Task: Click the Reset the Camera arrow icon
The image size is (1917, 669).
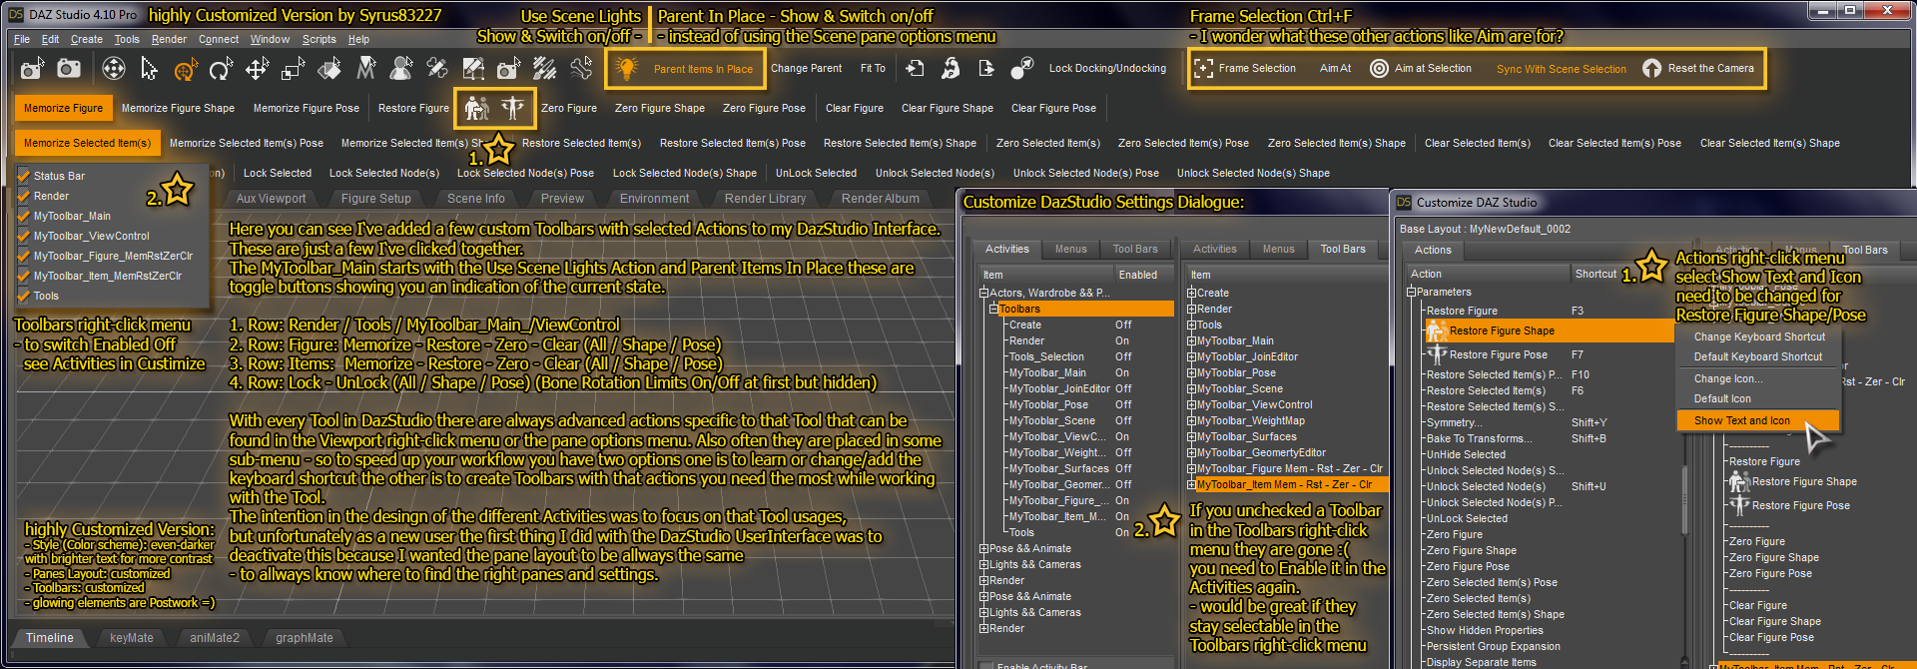Action: (1652, 69)
